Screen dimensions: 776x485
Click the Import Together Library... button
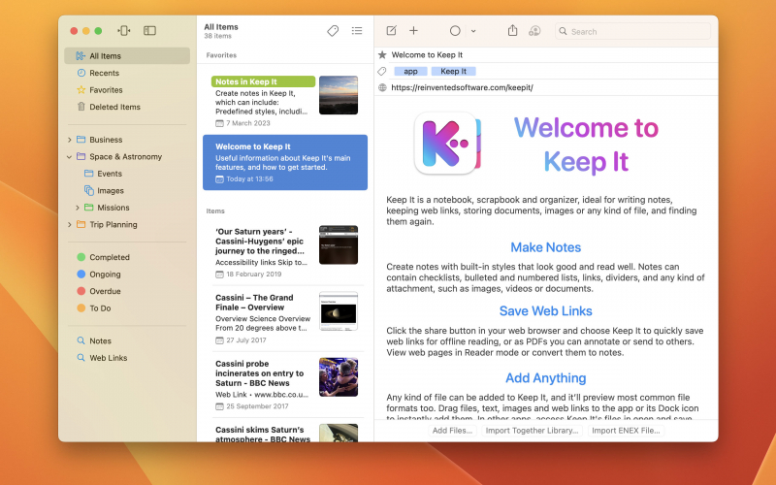pos(532,431)
